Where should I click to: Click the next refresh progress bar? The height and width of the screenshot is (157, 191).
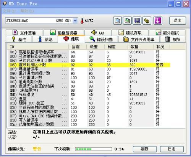coord(94,149)
